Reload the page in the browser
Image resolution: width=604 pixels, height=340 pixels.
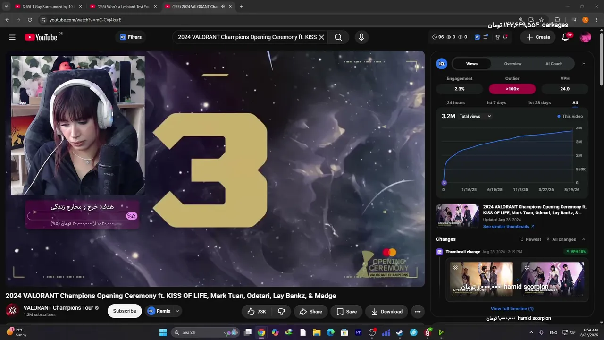tap(30, 20)
